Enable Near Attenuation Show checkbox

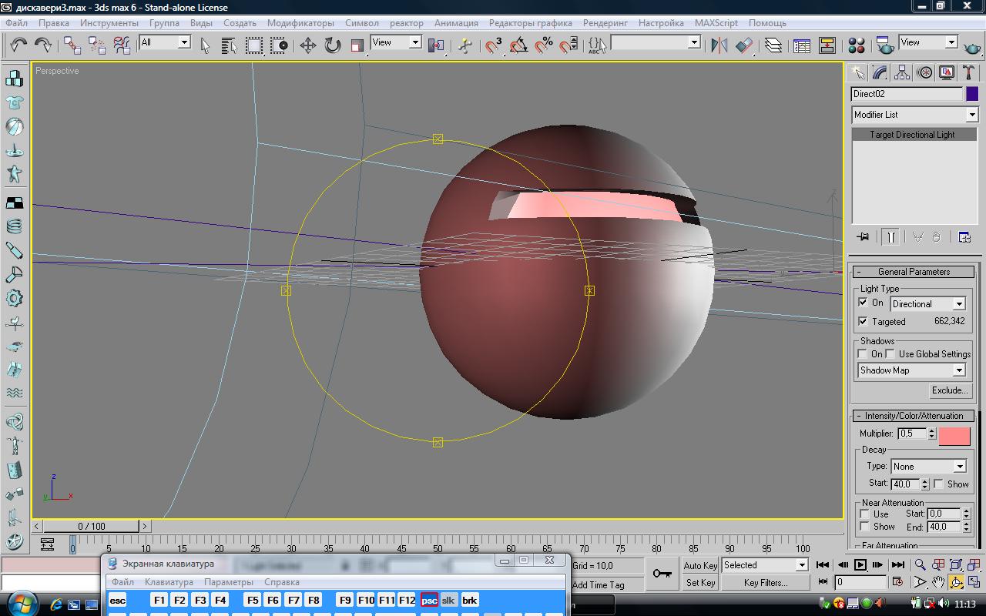[864, 527]
